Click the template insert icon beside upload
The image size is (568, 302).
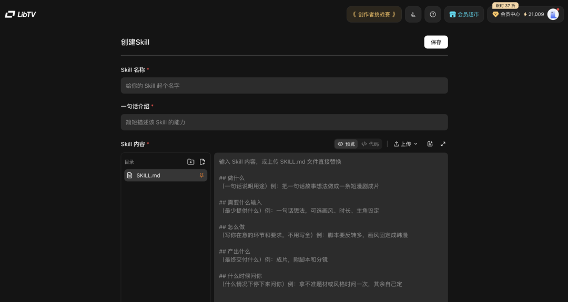click(x=430, y=144)
